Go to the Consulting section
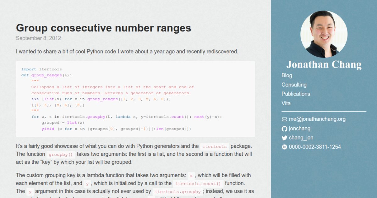This screenshot has height=198, width=377. [x=294, y=85]
